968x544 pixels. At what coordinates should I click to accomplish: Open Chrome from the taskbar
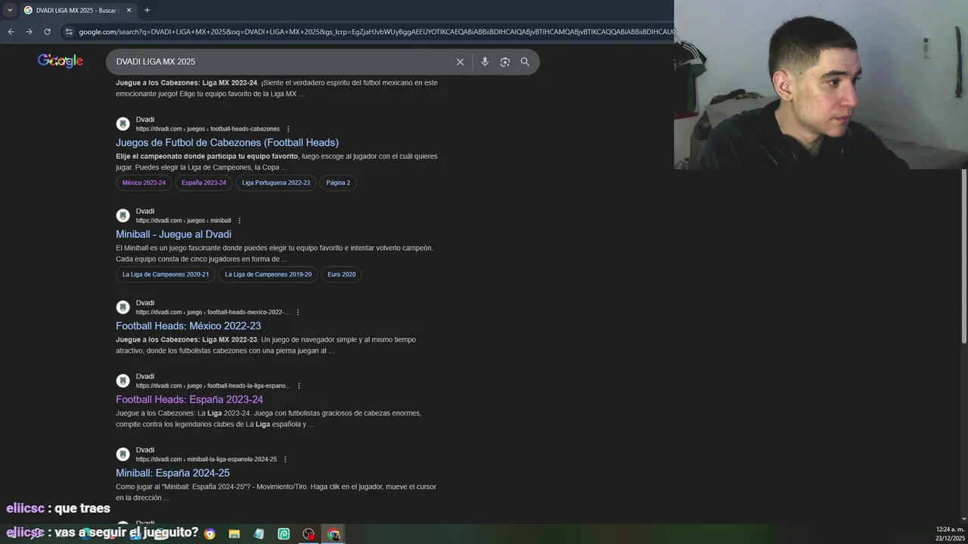tap(334, 533)
